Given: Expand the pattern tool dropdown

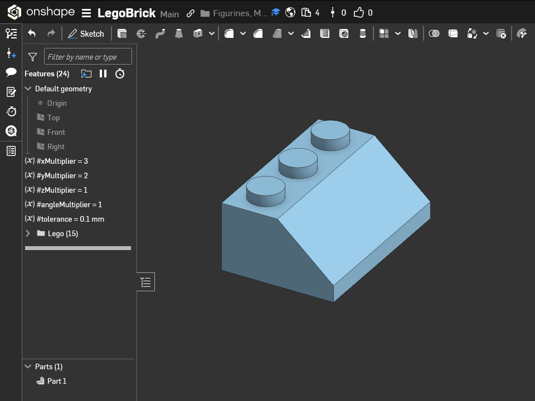Looking at the screenshot, I should [x=398, y=33].
